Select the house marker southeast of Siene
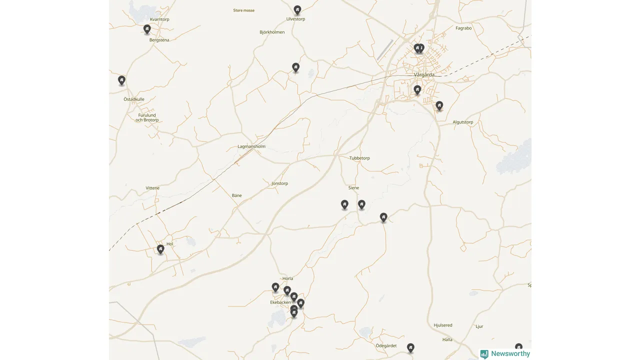This screenshot has width=640, height=360. click(x=383, y=217)
